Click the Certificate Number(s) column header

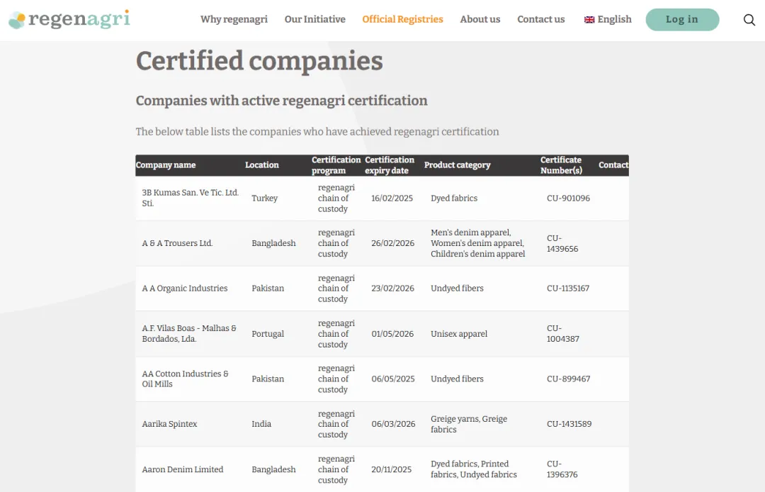click(561, 165)
